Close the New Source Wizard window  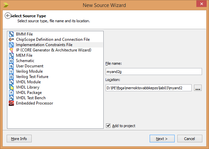(201, 4)
